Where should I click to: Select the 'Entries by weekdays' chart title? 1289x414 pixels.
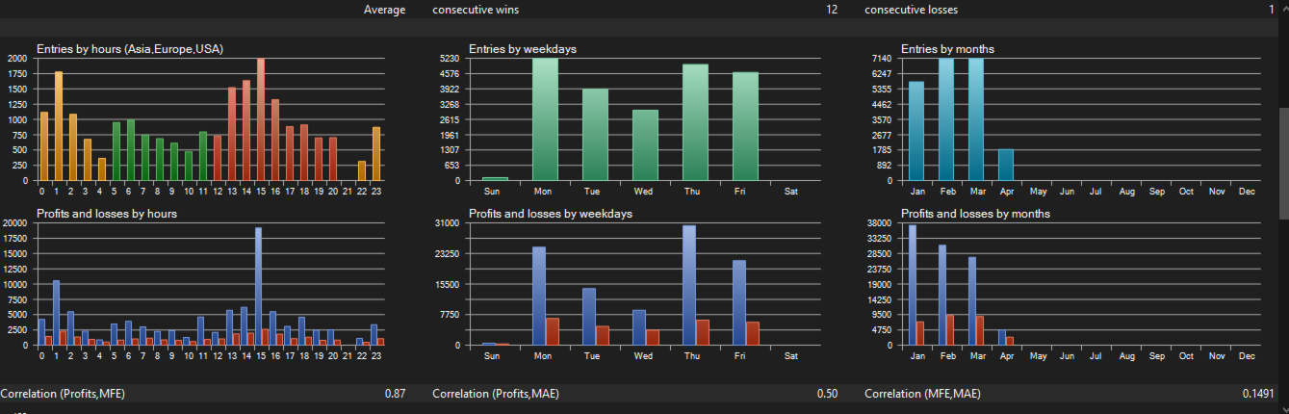click(x=523, y=49)
